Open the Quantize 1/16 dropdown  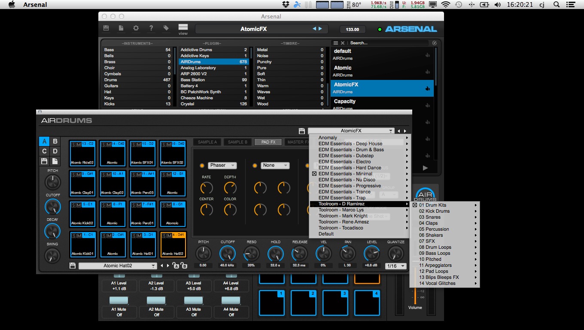point(395,266)
